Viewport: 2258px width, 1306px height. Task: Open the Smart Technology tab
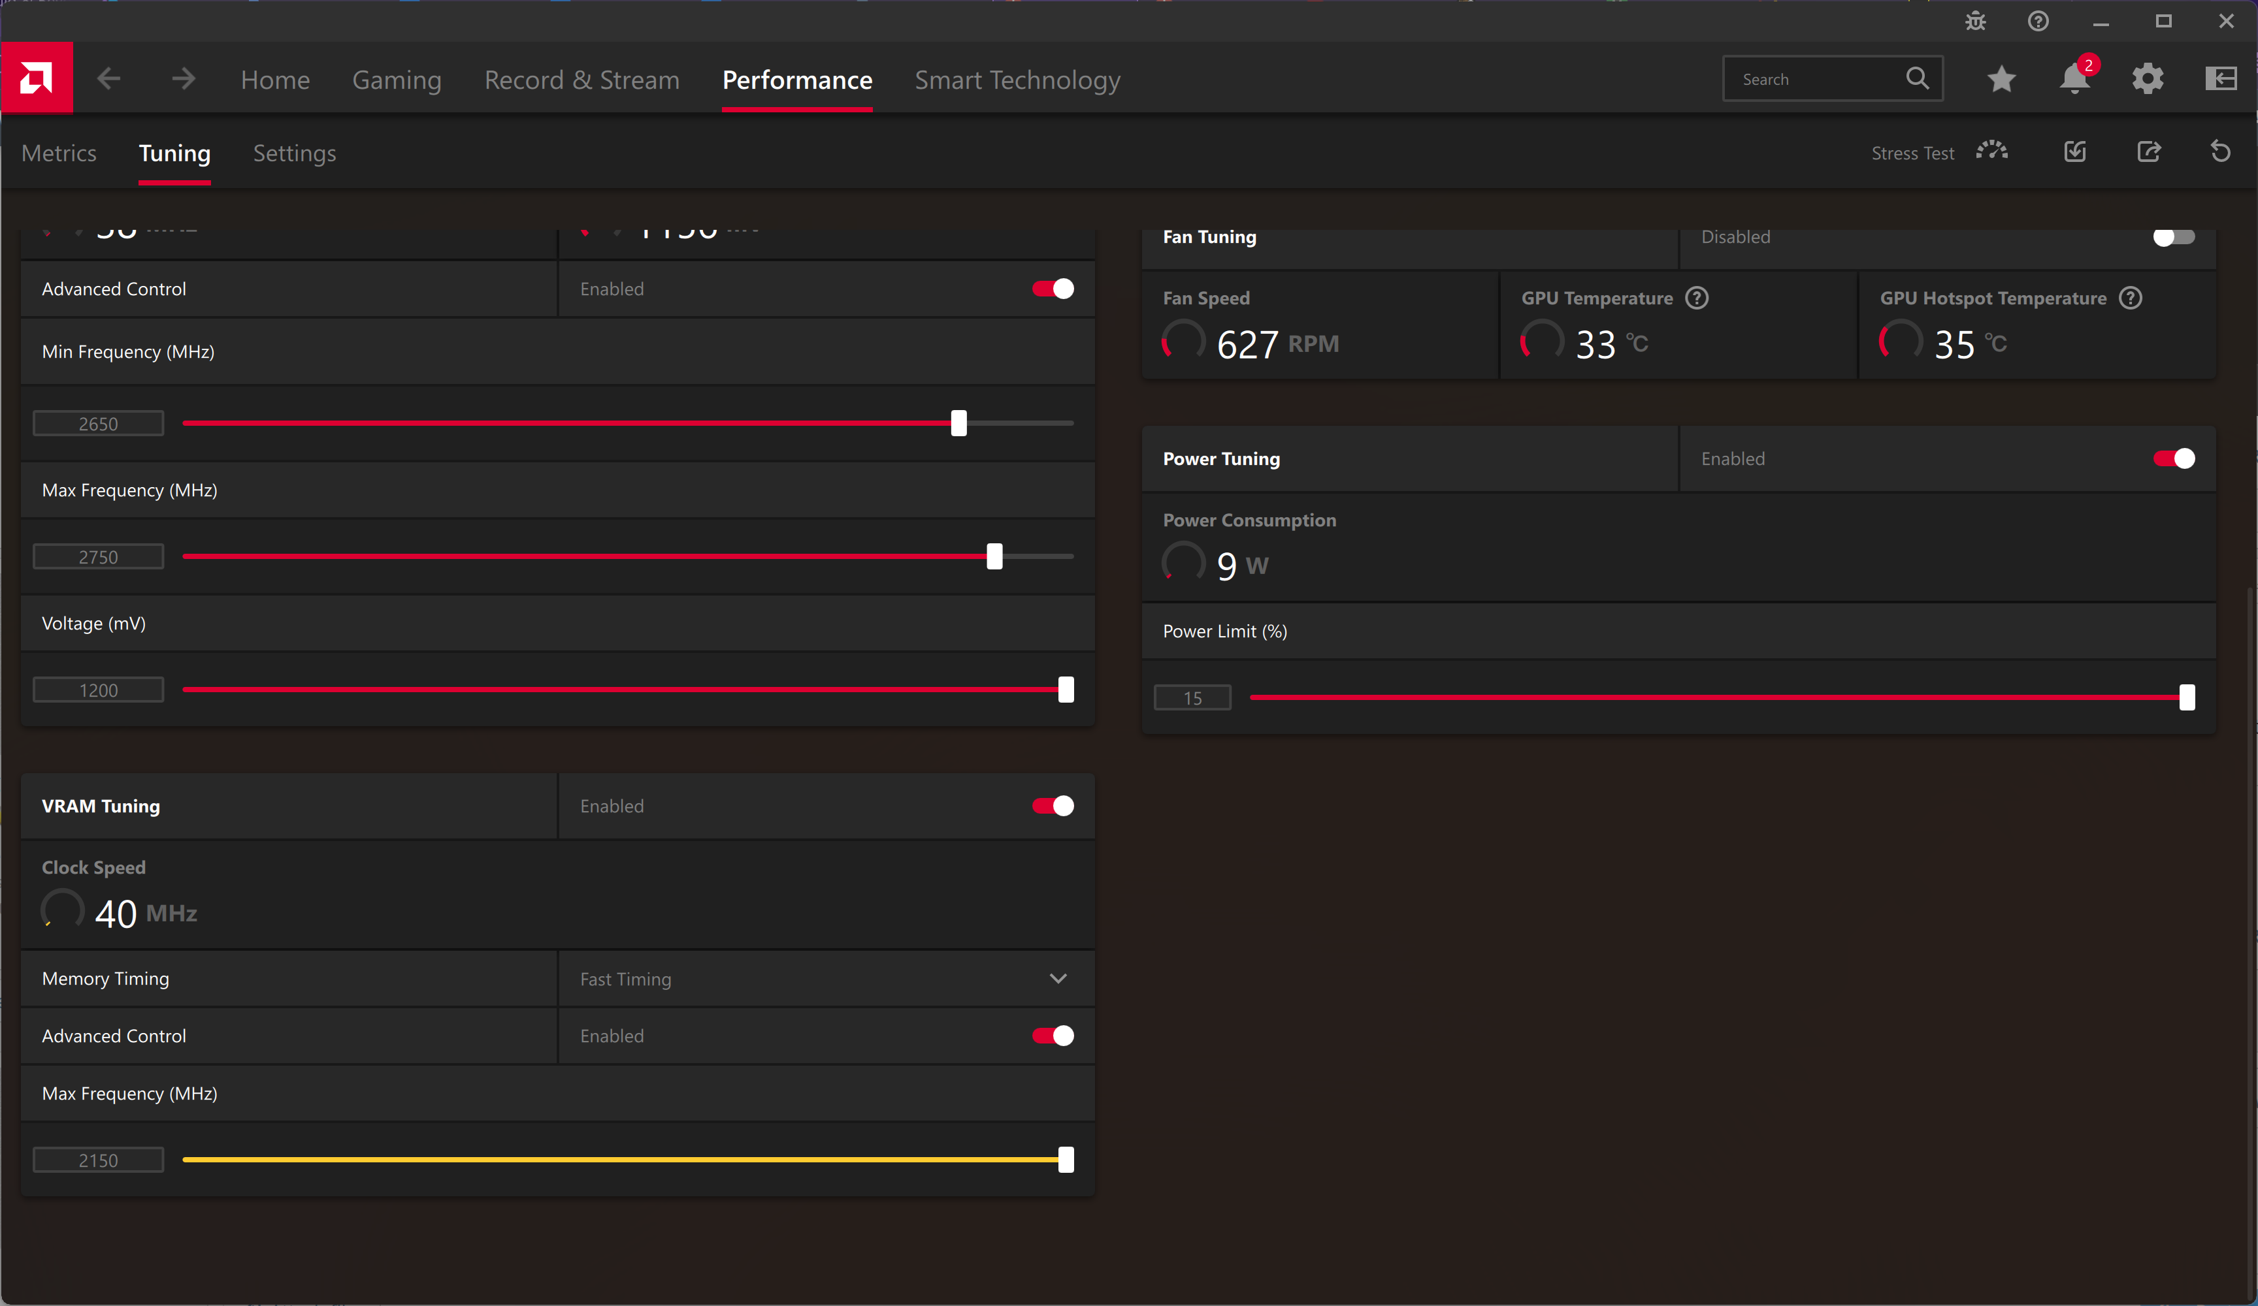(1017, 80)
